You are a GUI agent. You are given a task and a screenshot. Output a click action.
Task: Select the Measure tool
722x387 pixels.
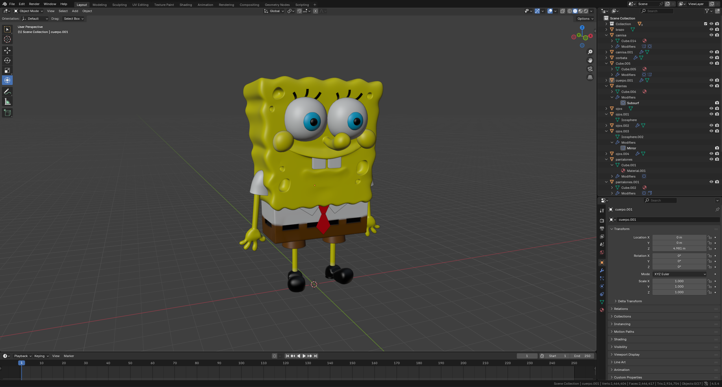tap(7, 102)
